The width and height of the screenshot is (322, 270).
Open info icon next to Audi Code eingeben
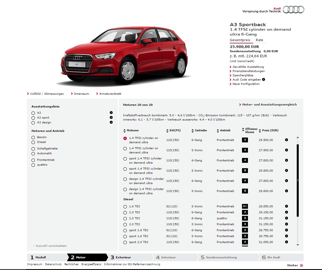point(264,79)
